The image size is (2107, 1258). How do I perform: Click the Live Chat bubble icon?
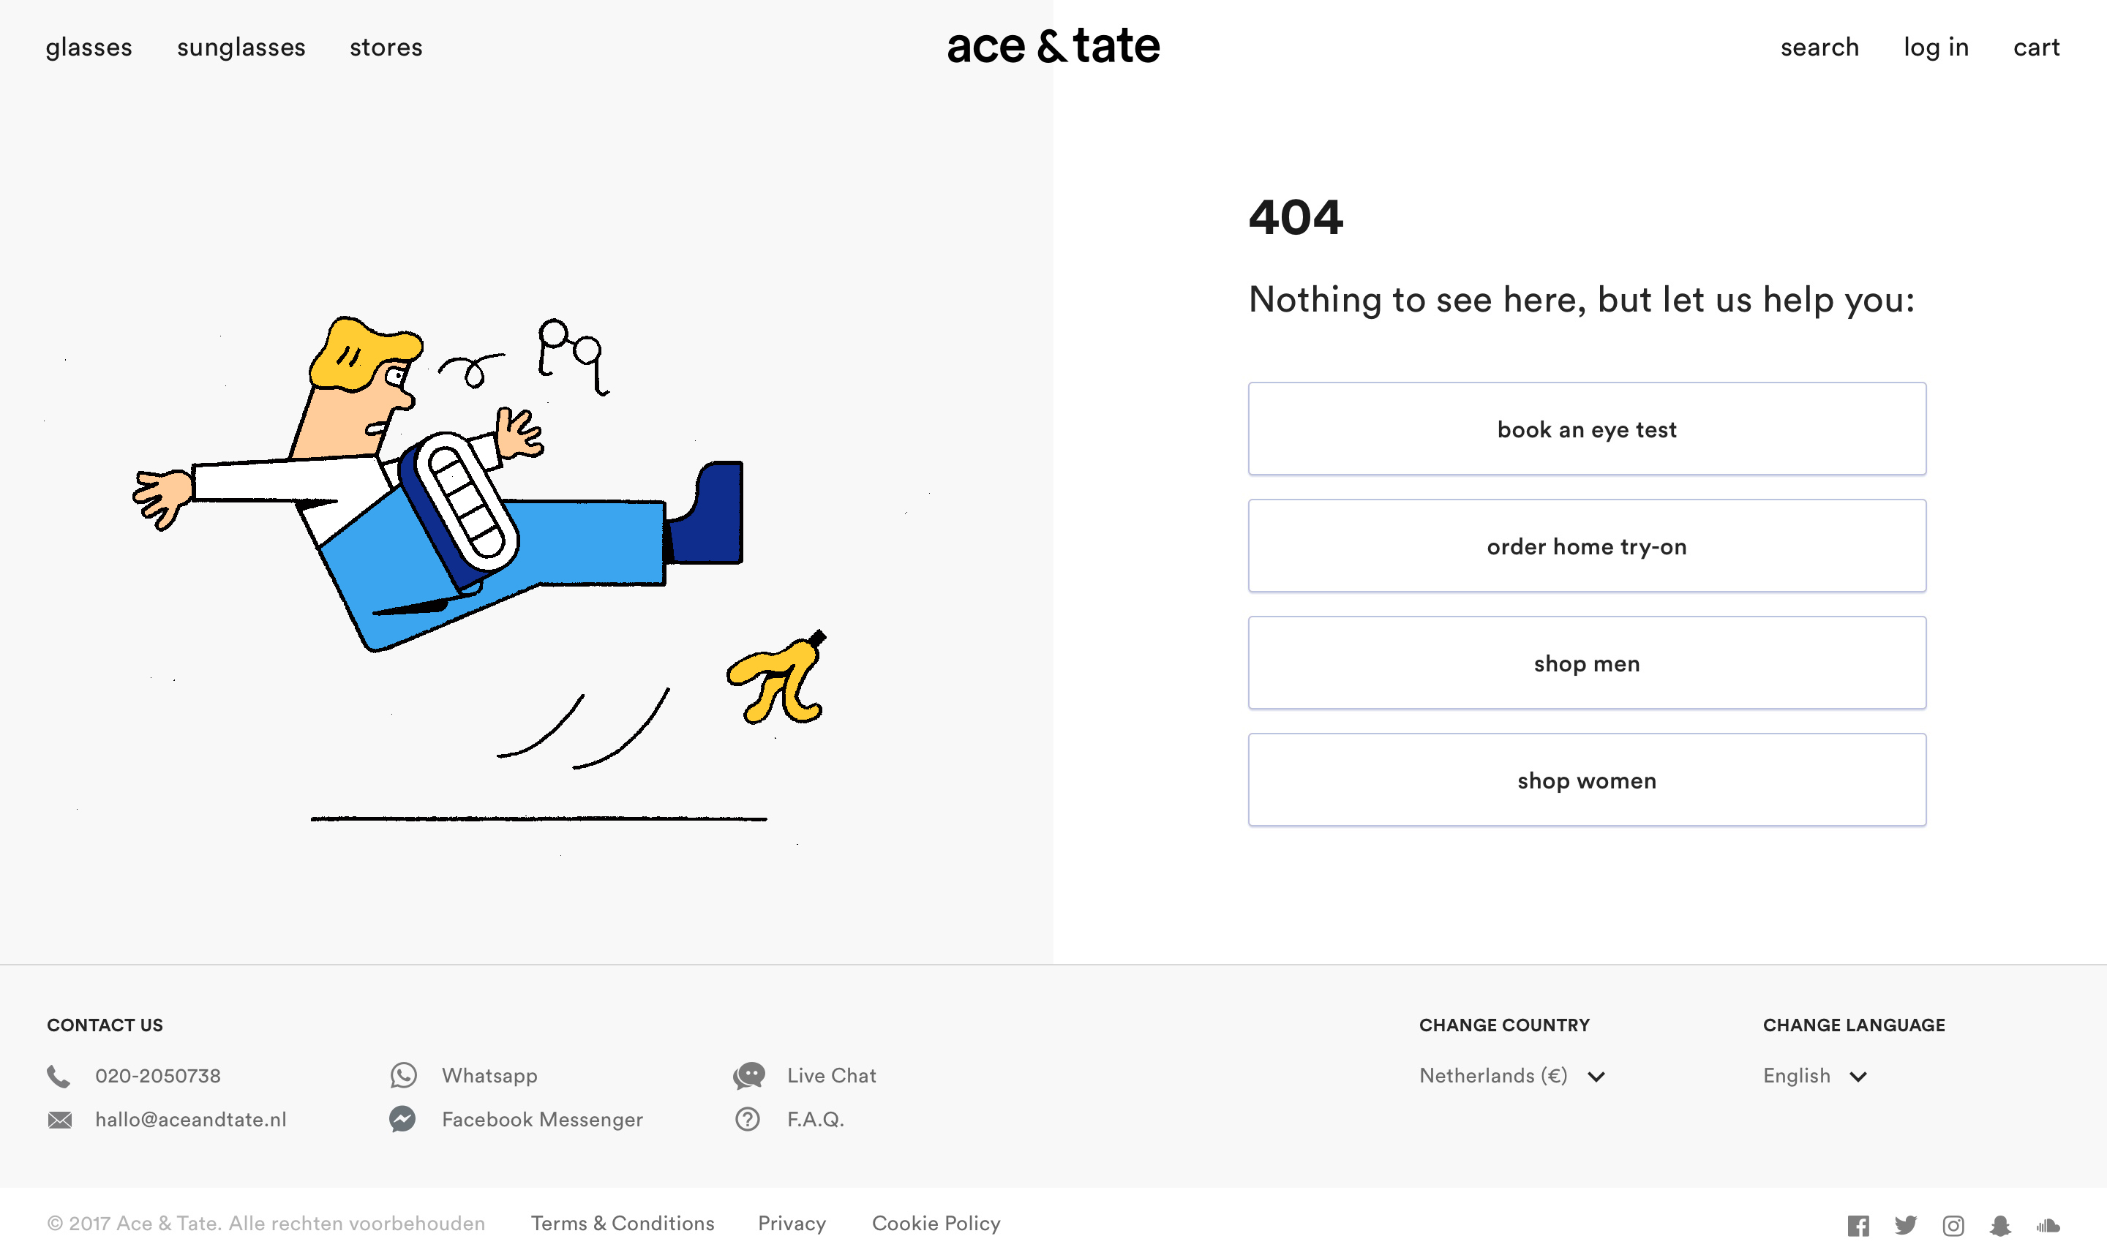[748, 1076]
